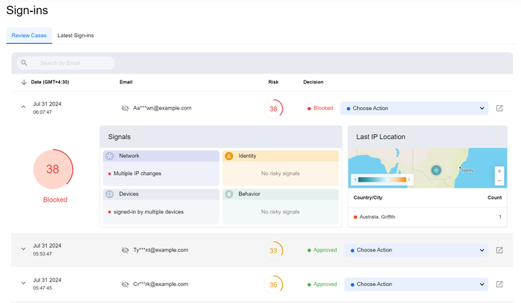Expand the Cr***rk@example.com row
The image size is (521, 303).
(23, 283)
